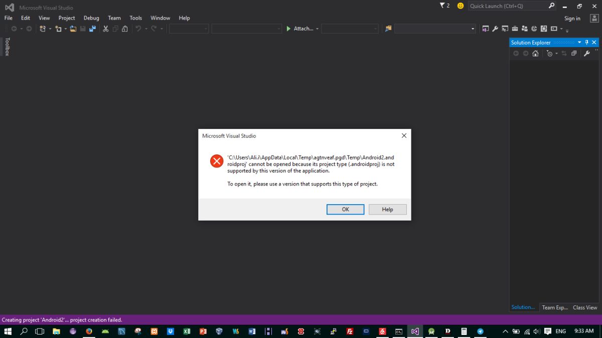The height and width of the screenshot is (338, 602).
Task: Click the Help button in the dialog
Action: click(x=387, y=209)
